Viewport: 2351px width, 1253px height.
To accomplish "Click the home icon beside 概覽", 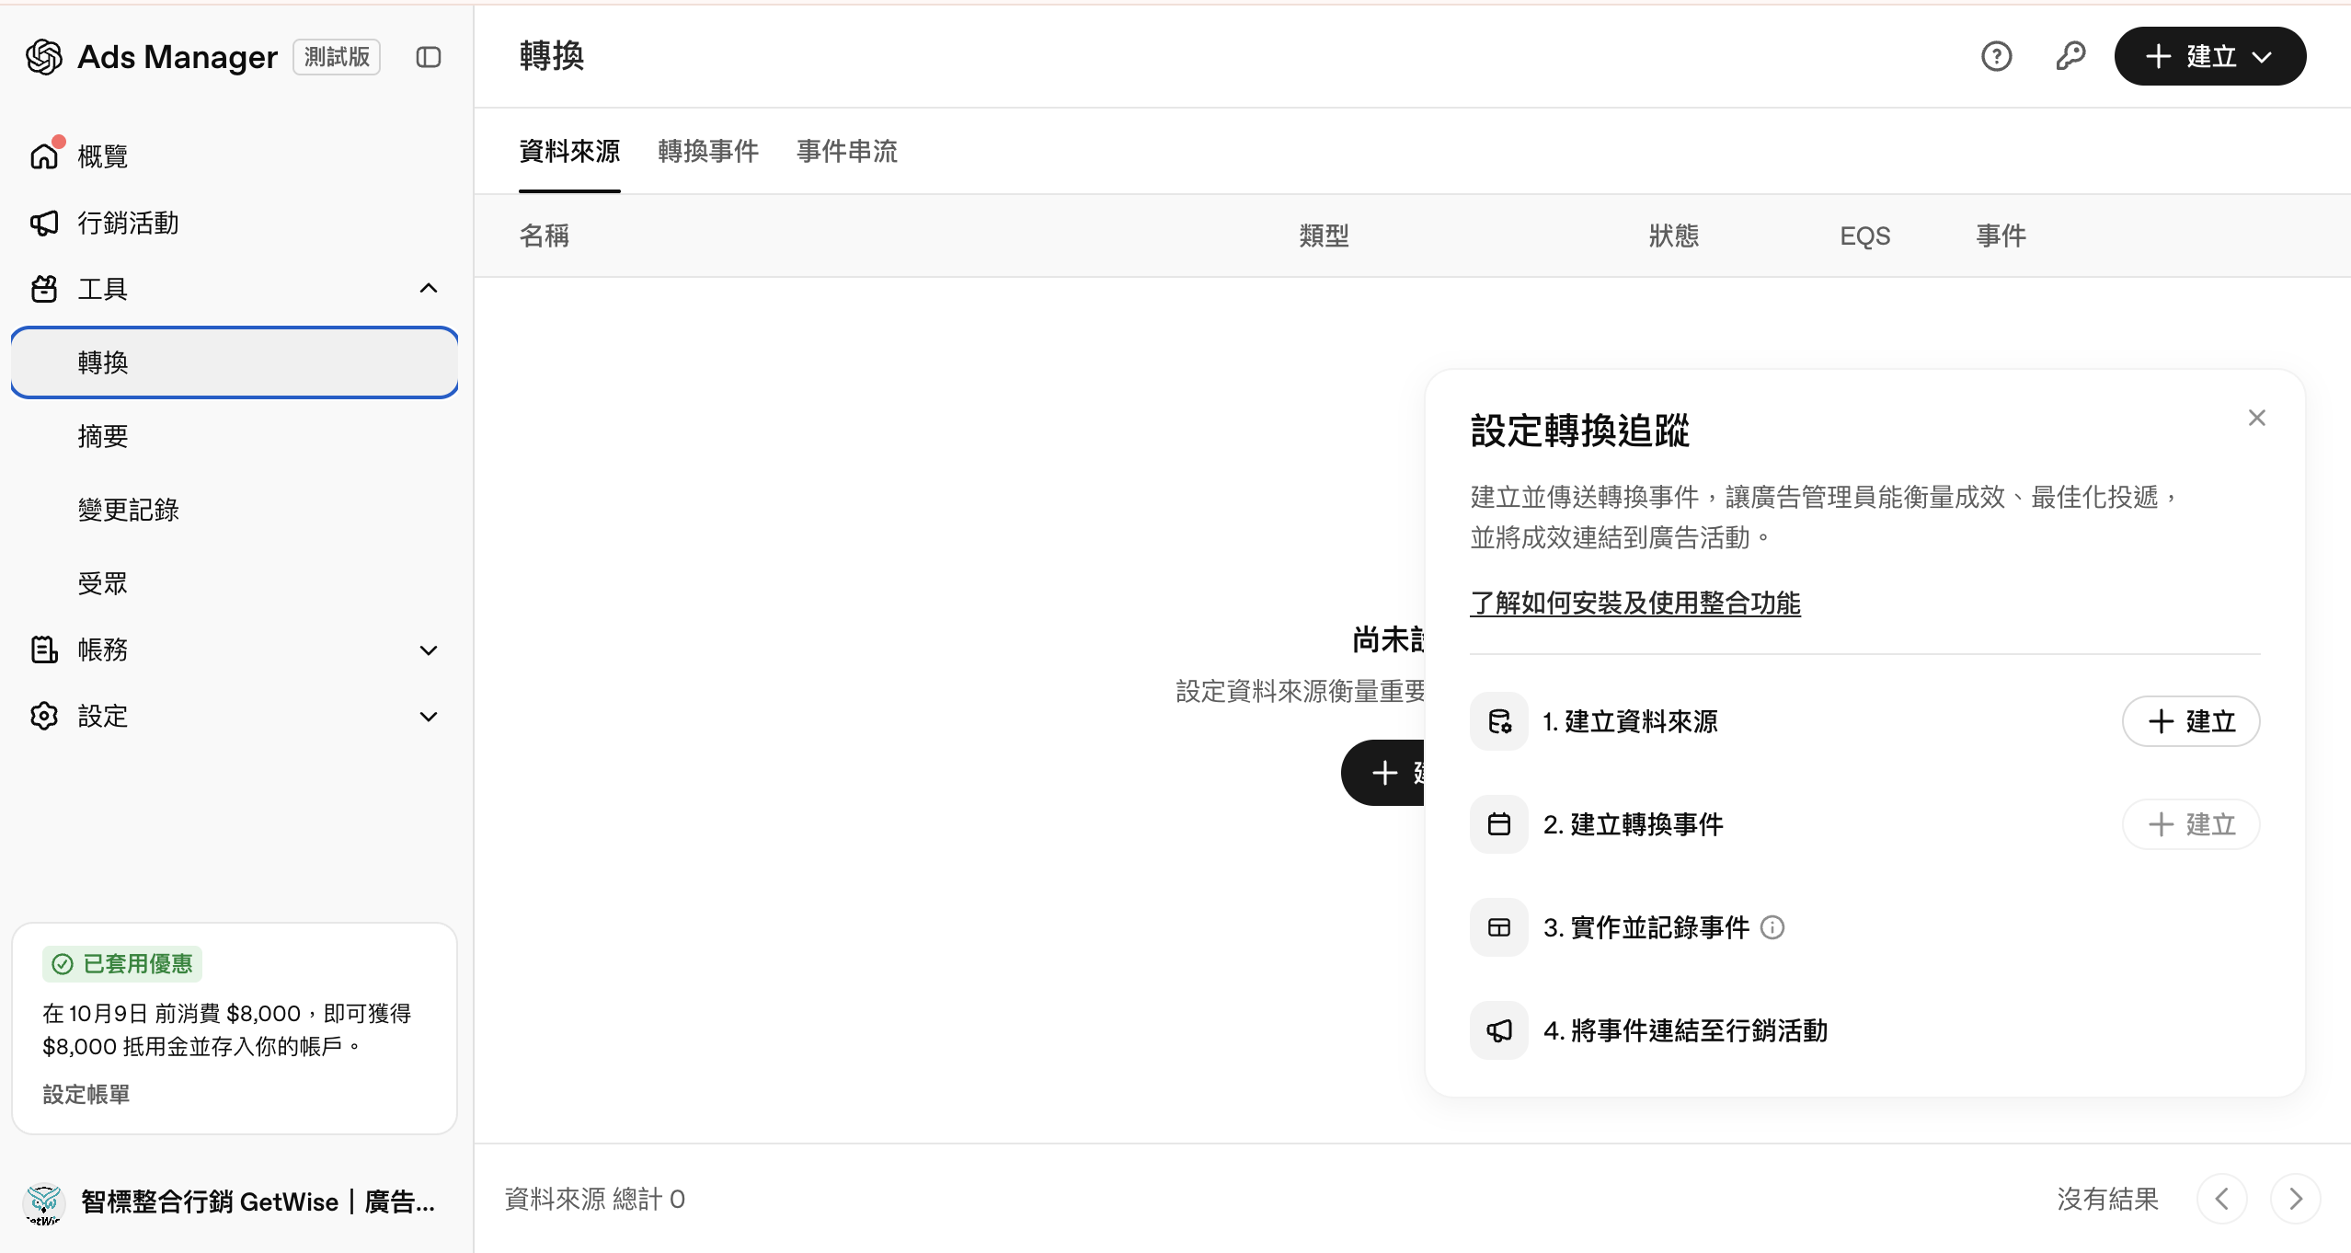I will tap(44, 155).
